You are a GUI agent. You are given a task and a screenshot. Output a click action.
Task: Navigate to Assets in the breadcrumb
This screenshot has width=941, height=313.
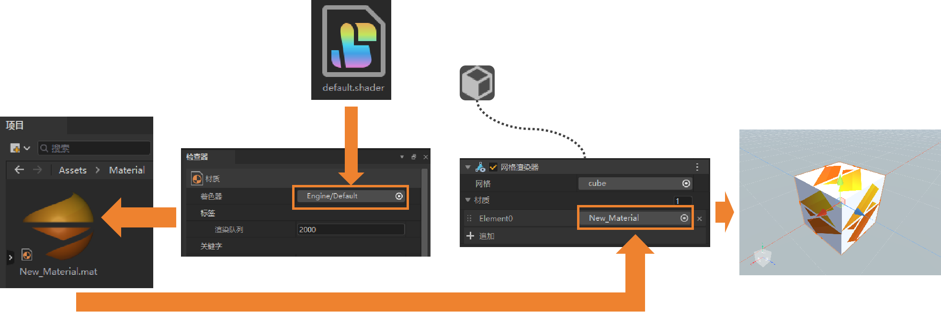click(x=73, y=170)
